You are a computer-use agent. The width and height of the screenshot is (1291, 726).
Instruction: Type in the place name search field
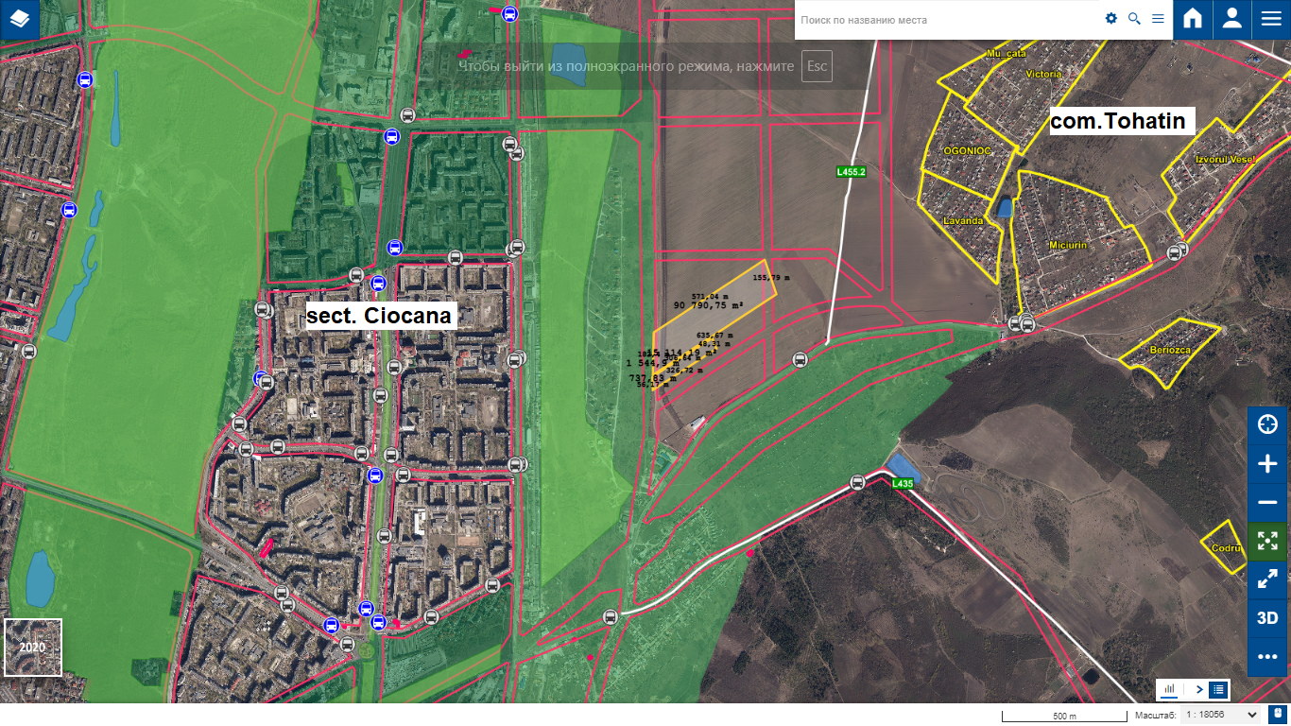(945, 20)
